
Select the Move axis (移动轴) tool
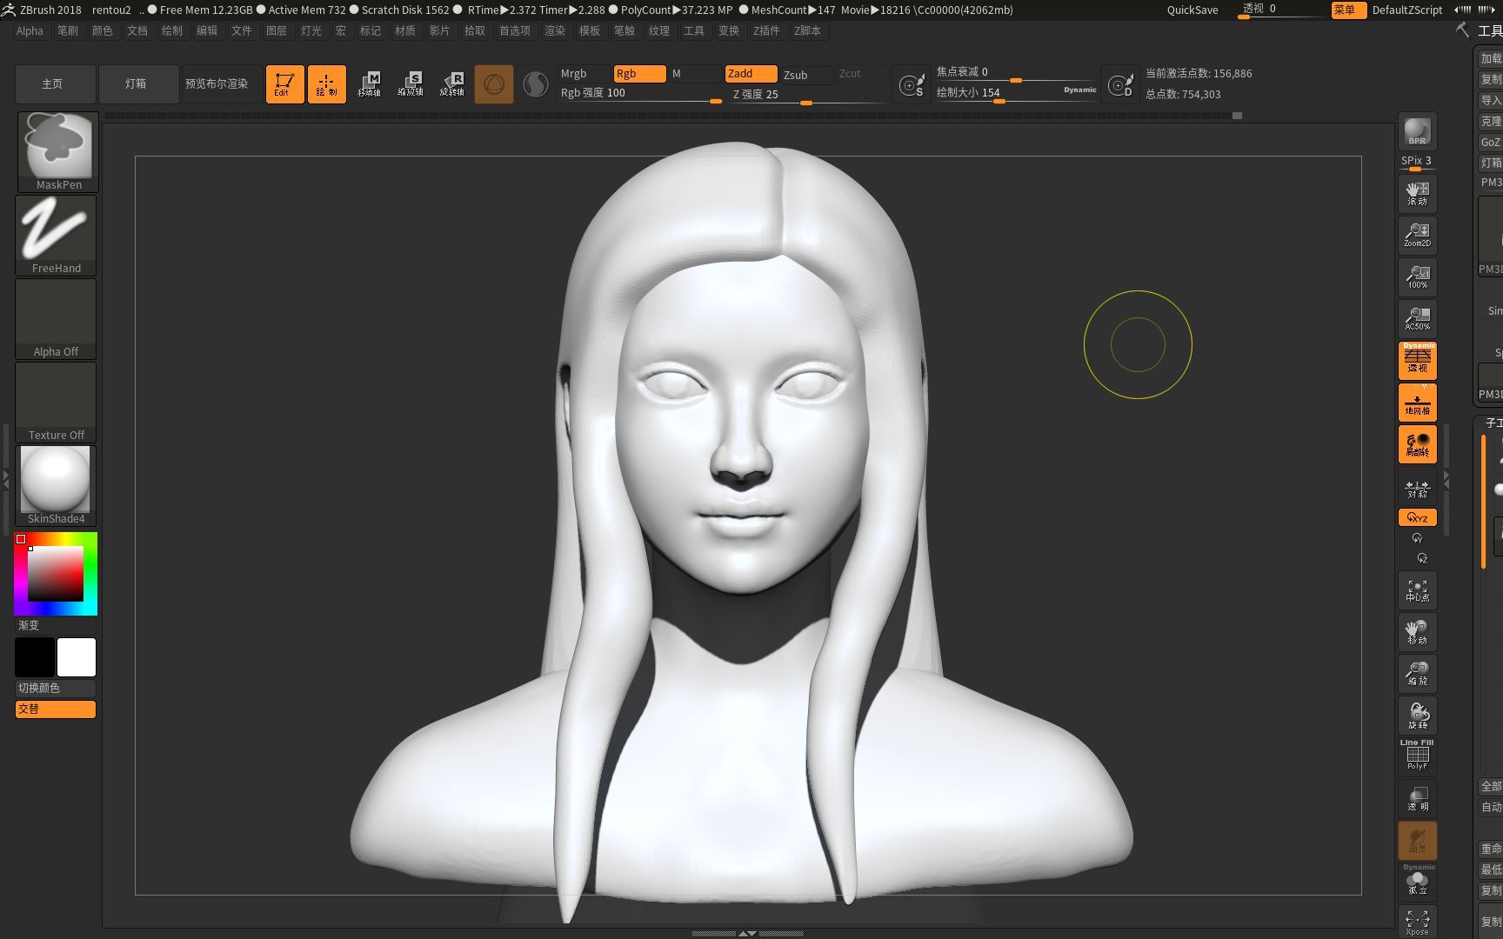(369, 84)
